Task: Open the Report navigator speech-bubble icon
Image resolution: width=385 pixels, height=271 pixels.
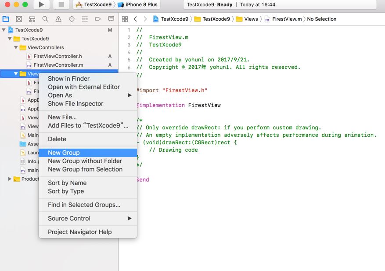Action: point(111,19)
